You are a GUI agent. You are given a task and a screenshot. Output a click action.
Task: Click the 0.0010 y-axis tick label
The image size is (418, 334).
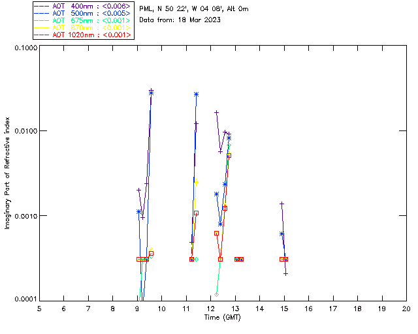click(x=25, y=216)
